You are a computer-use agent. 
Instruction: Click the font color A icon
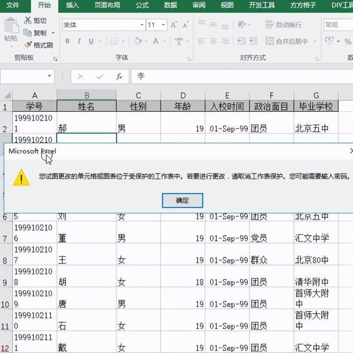155,41
